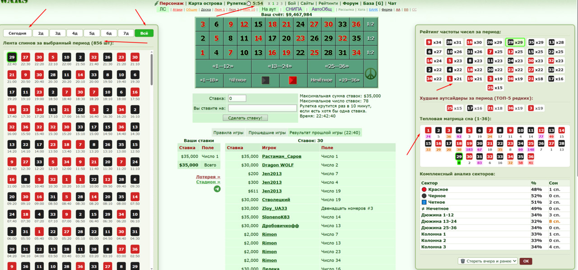578x270 pixels.
Task: Open the Лотерея » link
Action: coord(208,177)
